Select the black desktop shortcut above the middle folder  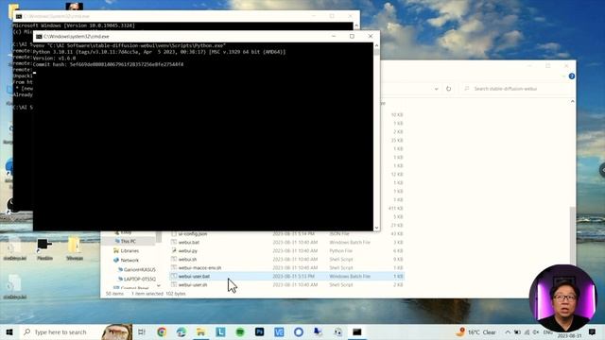[44, 248]
